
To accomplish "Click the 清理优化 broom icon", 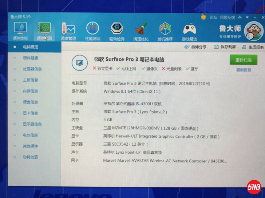I will pos(141,29).
